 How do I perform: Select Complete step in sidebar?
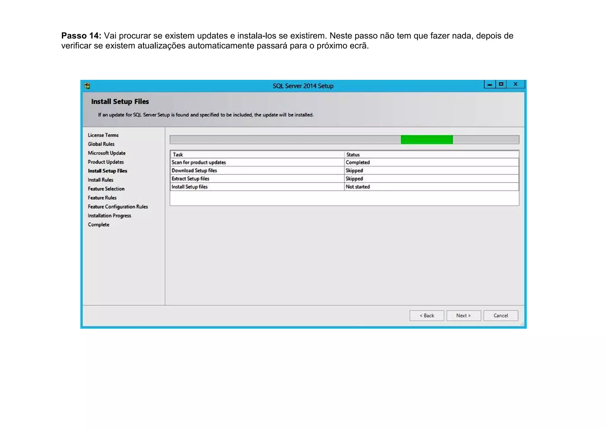click(99, 225)
